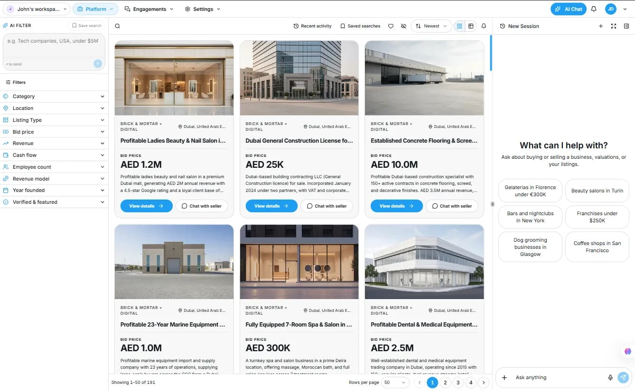This screenshot has width=635, height=391.
Task: Open the account menu chevron beside avatar
Action: [625, 9]
